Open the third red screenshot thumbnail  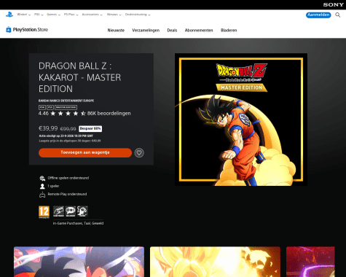[310, 262]
